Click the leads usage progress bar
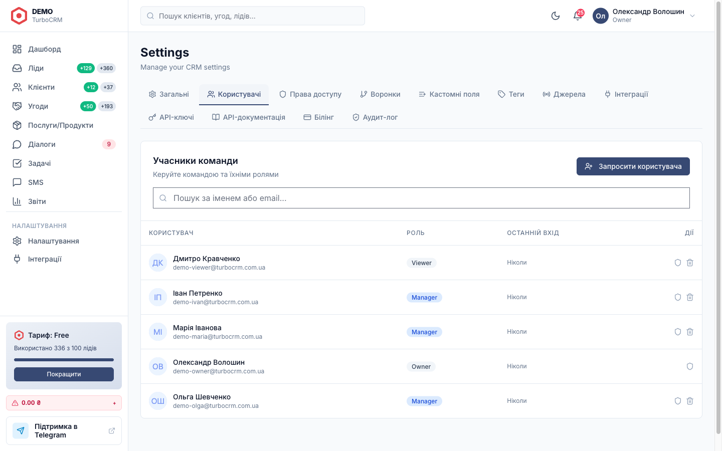 click(x=64, y=360)
